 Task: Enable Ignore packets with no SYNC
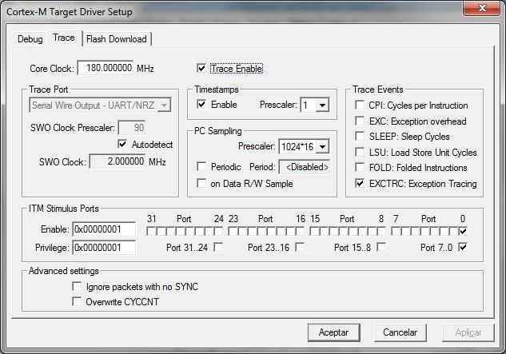(x=77, y=286)
